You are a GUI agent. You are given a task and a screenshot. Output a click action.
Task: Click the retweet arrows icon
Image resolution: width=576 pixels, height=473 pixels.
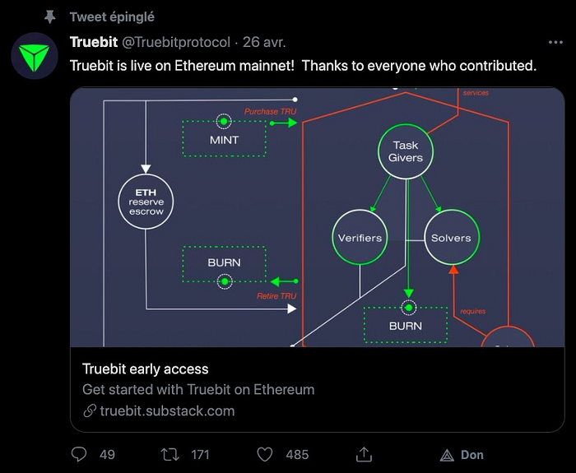(170, 455)
